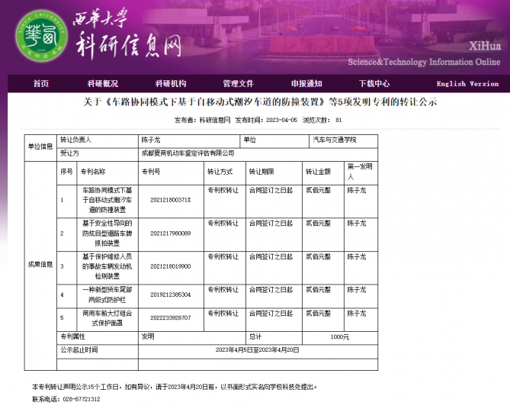Select patent name 商用车前大灯组合式保护面罩

click(107, 318)
